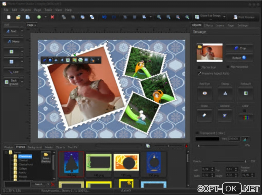Click the Stamp tool icon
This screenshot has height=195, width=262.
point(225,93)
